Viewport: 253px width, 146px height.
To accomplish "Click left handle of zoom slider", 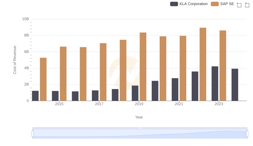I will pos(33,134).
